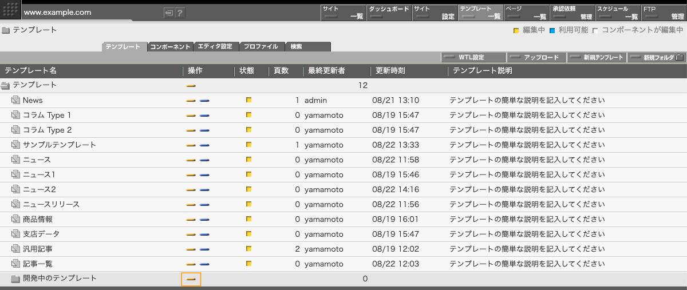This screenshot has width=687, height=290.
Task: Click the yellow status square for コラム Type 2
Action: pos(248,130)
